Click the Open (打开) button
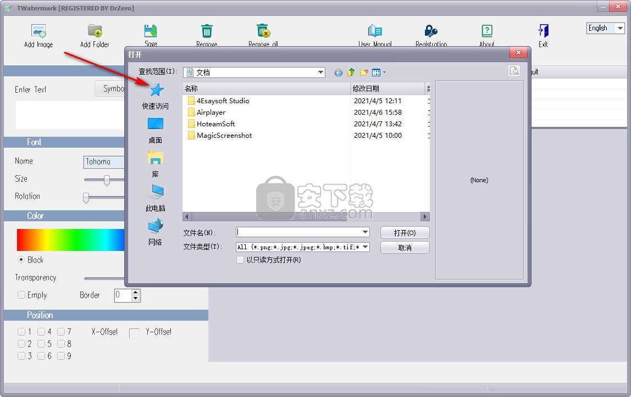Screen dimensions: 631x397 pos(405,233)
